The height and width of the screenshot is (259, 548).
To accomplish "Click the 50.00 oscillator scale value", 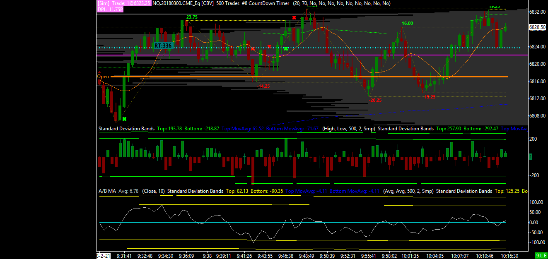I will 536,212.
